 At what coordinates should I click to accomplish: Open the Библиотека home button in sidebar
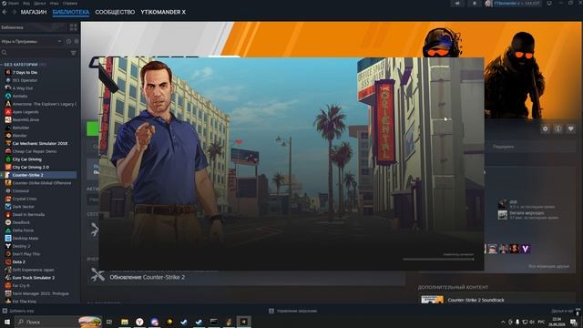click(34, 27)
